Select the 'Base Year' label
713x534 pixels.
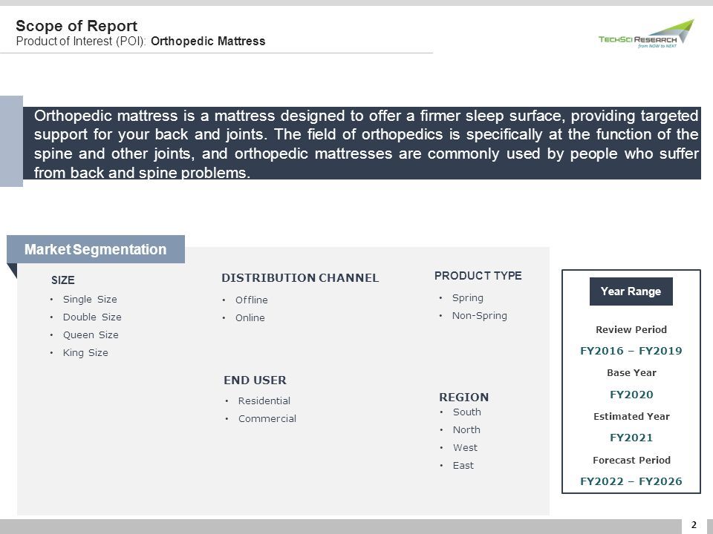[631, 373]
